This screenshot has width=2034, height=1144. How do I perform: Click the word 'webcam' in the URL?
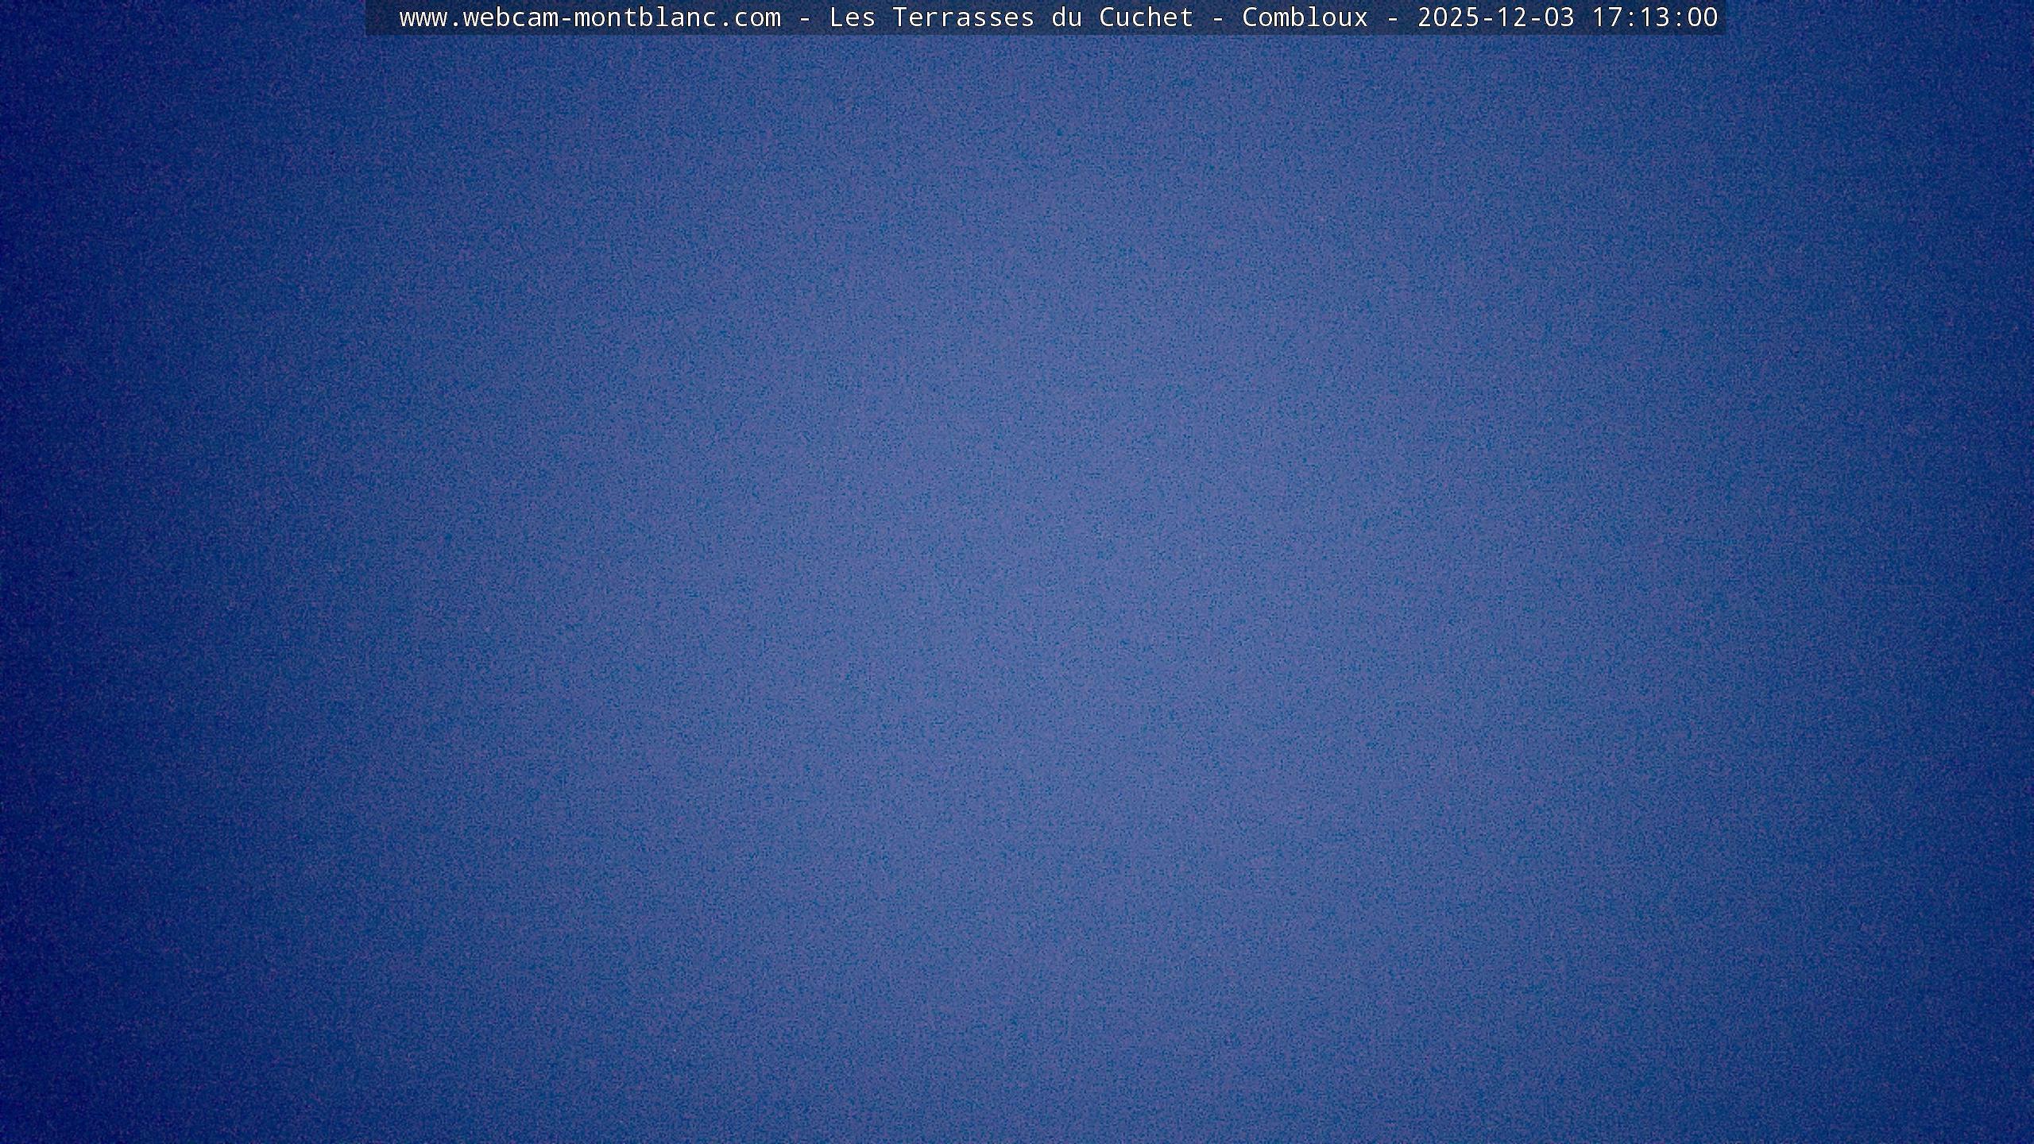(x=510, y=17)
